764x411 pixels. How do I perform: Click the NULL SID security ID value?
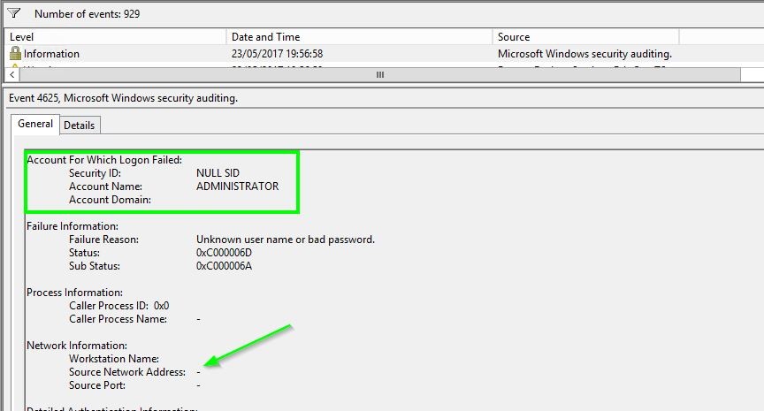[x=218, y=173]
